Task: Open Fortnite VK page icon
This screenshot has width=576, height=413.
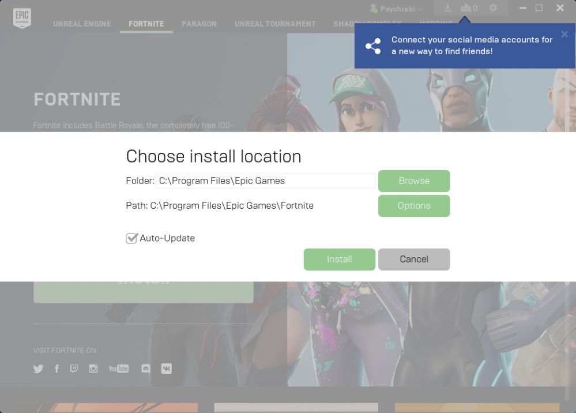Action: coord(167,369)
